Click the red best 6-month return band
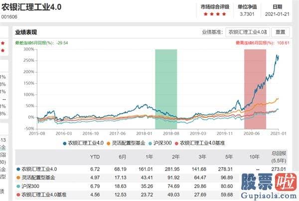 click(255, 89)
